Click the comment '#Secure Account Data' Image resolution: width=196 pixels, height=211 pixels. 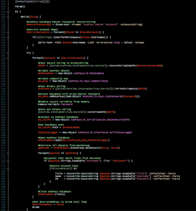tap(64, 166)
